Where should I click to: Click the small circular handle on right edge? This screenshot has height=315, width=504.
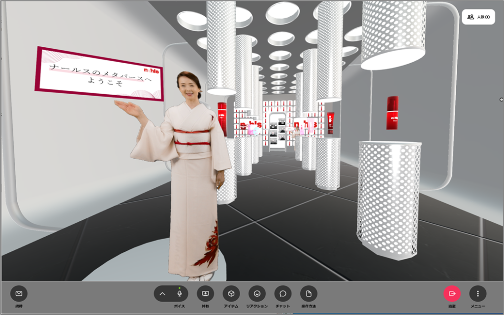pyautogui.click(x=501, y=99)
